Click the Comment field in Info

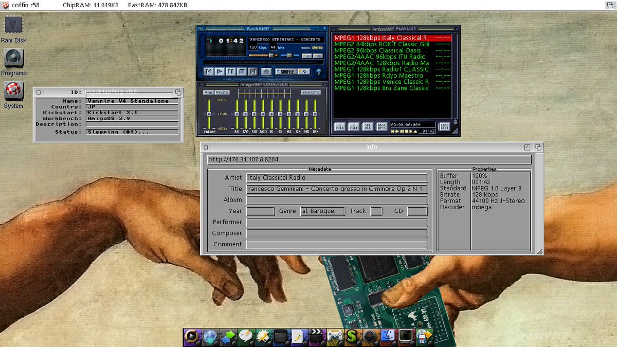point(337,245)
